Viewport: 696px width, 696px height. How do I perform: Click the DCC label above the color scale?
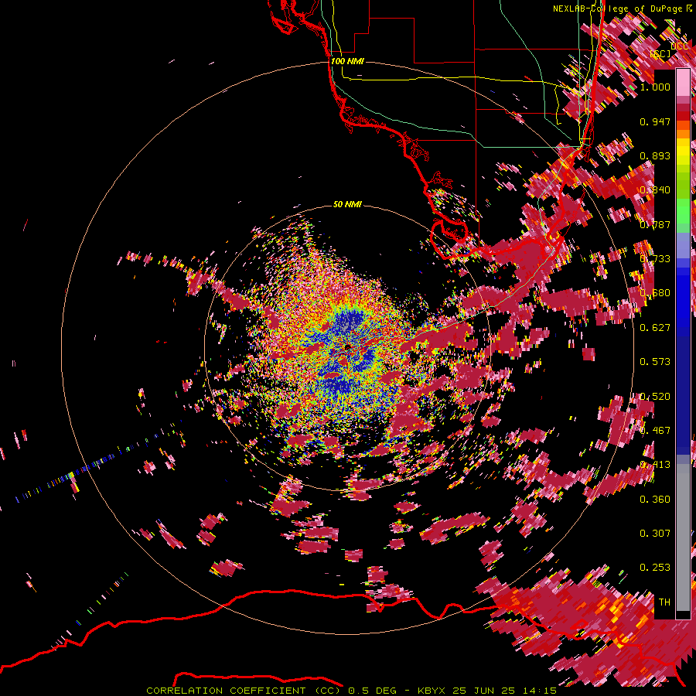tap(680, 46)
